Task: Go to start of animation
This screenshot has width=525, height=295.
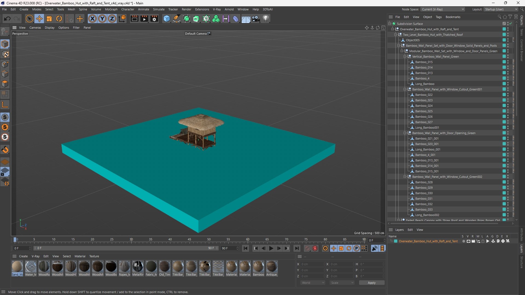Action: [246, 248]
